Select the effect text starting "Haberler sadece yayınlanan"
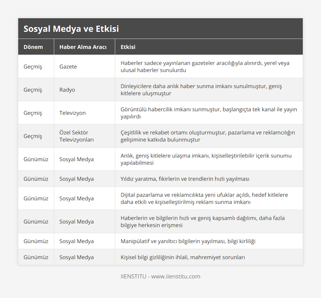321x298 pixels. pos(205,67)
